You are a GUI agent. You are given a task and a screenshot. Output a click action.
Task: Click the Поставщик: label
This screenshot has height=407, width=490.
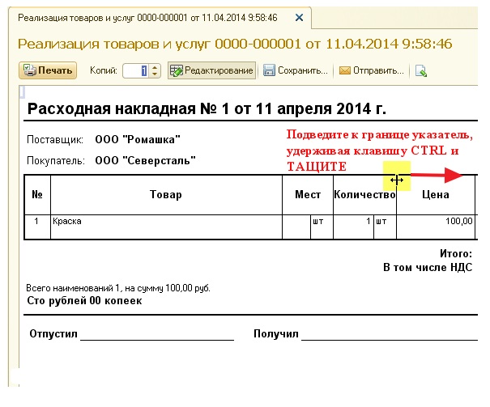click(55, 139)
